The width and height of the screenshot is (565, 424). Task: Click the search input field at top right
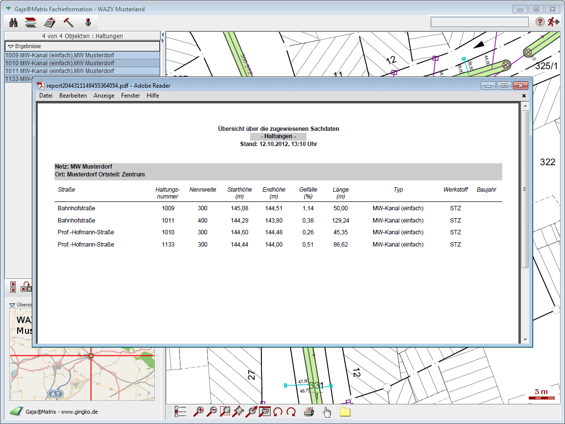click(x=479, y=22)
